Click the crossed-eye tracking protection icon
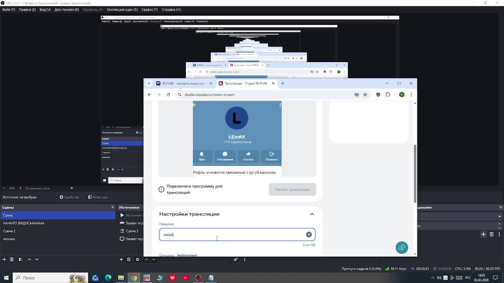 357,95
